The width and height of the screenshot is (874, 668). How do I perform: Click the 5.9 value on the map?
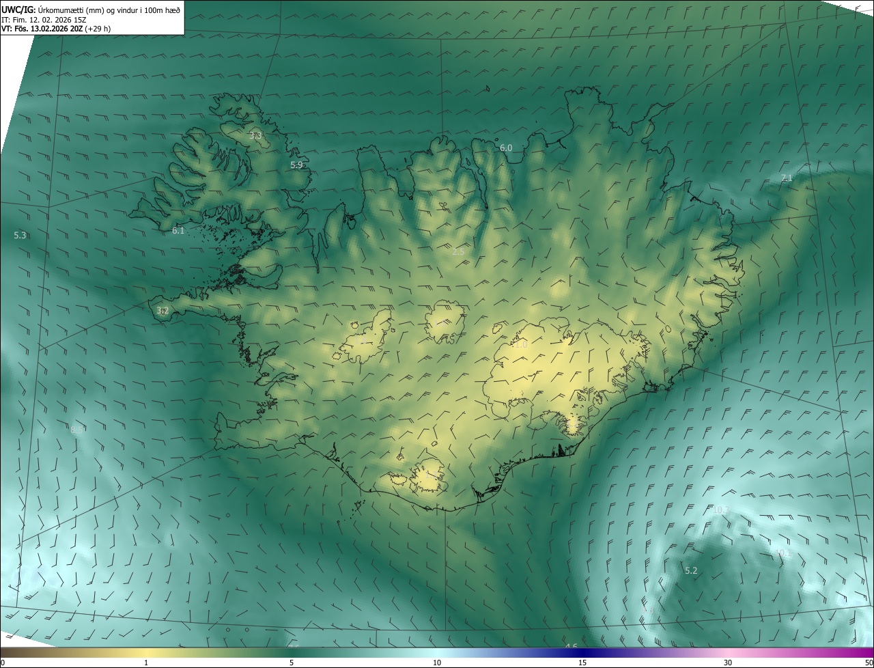click(296, 165)
